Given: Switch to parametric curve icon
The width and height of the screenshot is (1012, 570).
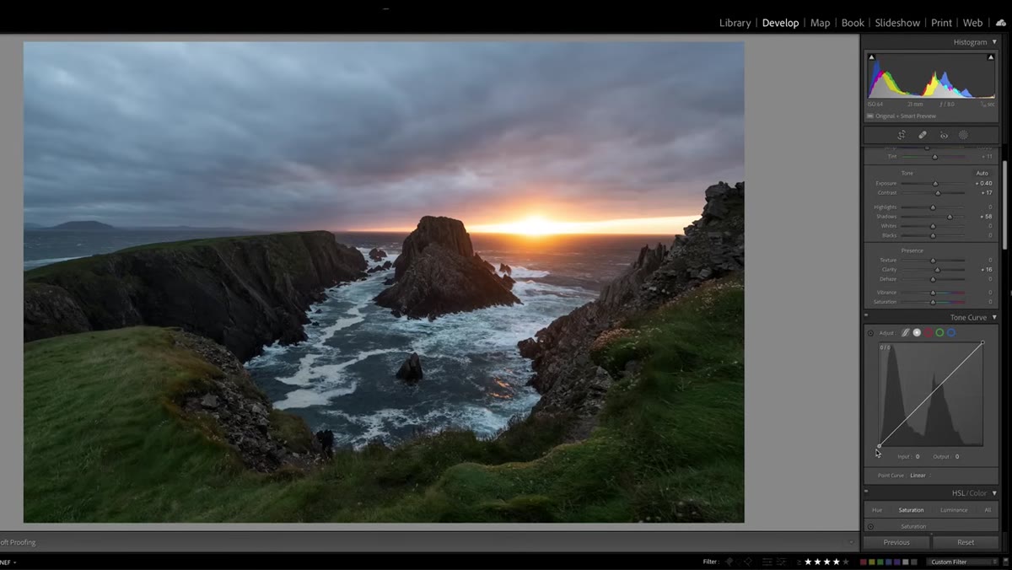Looking at the screenshot, I should click(x=906, y=333).
